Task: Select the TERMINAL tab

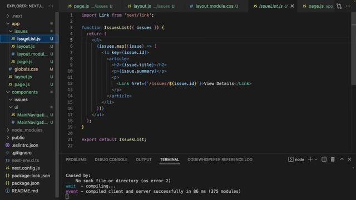Action: pos(170,159)
